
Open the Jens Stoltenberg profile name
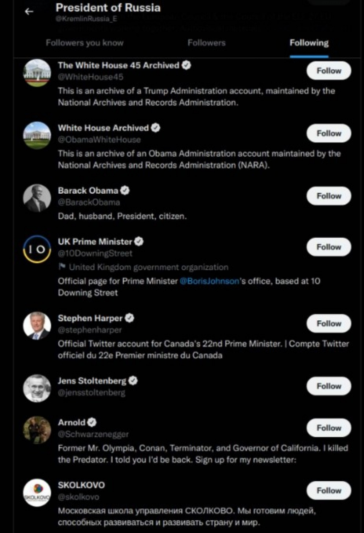[92, 381]
